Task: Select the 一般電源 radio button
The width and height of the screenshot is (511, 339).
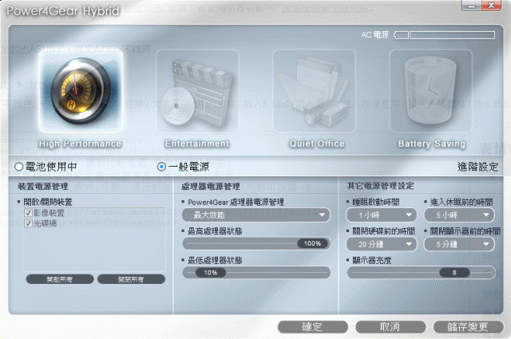Action: click(161, 167)
